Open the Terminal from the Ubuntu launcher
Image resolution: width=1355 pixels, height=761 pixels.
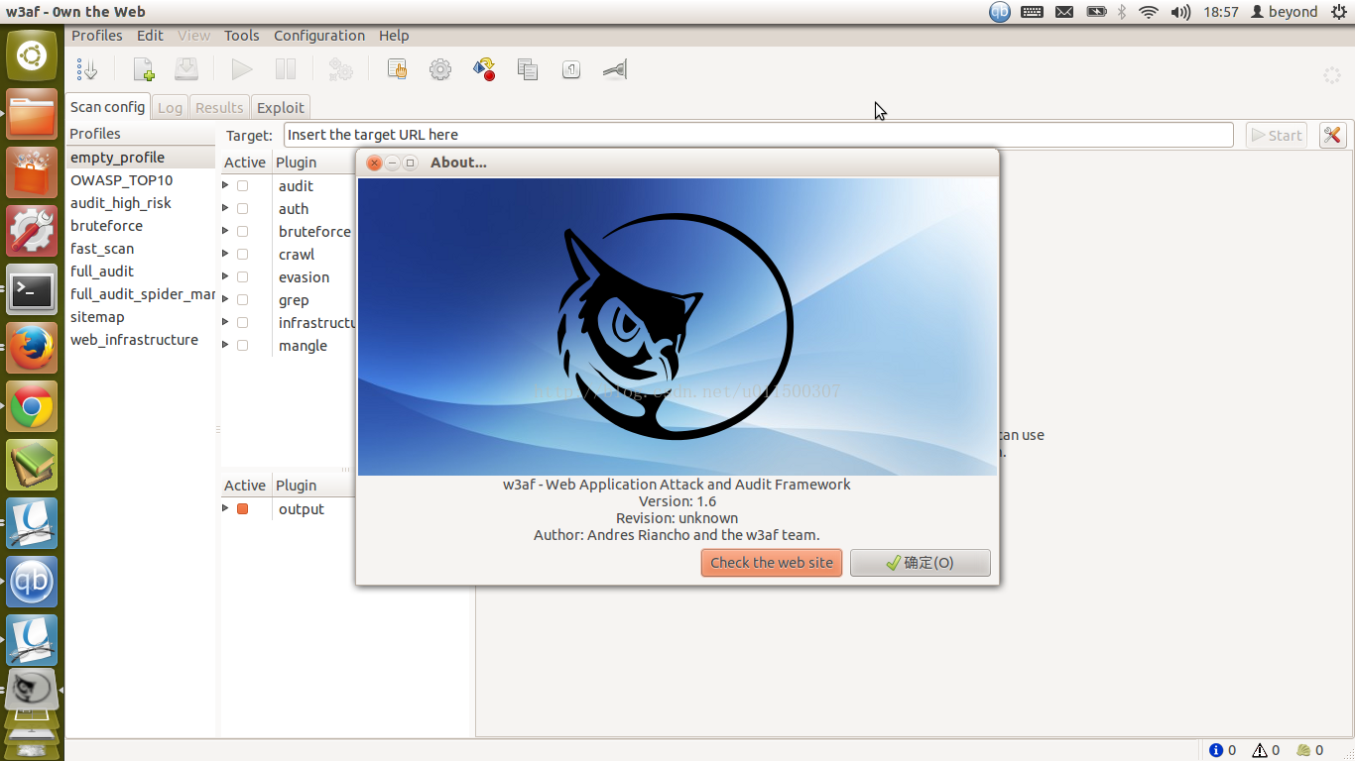[x=32, y=290]
